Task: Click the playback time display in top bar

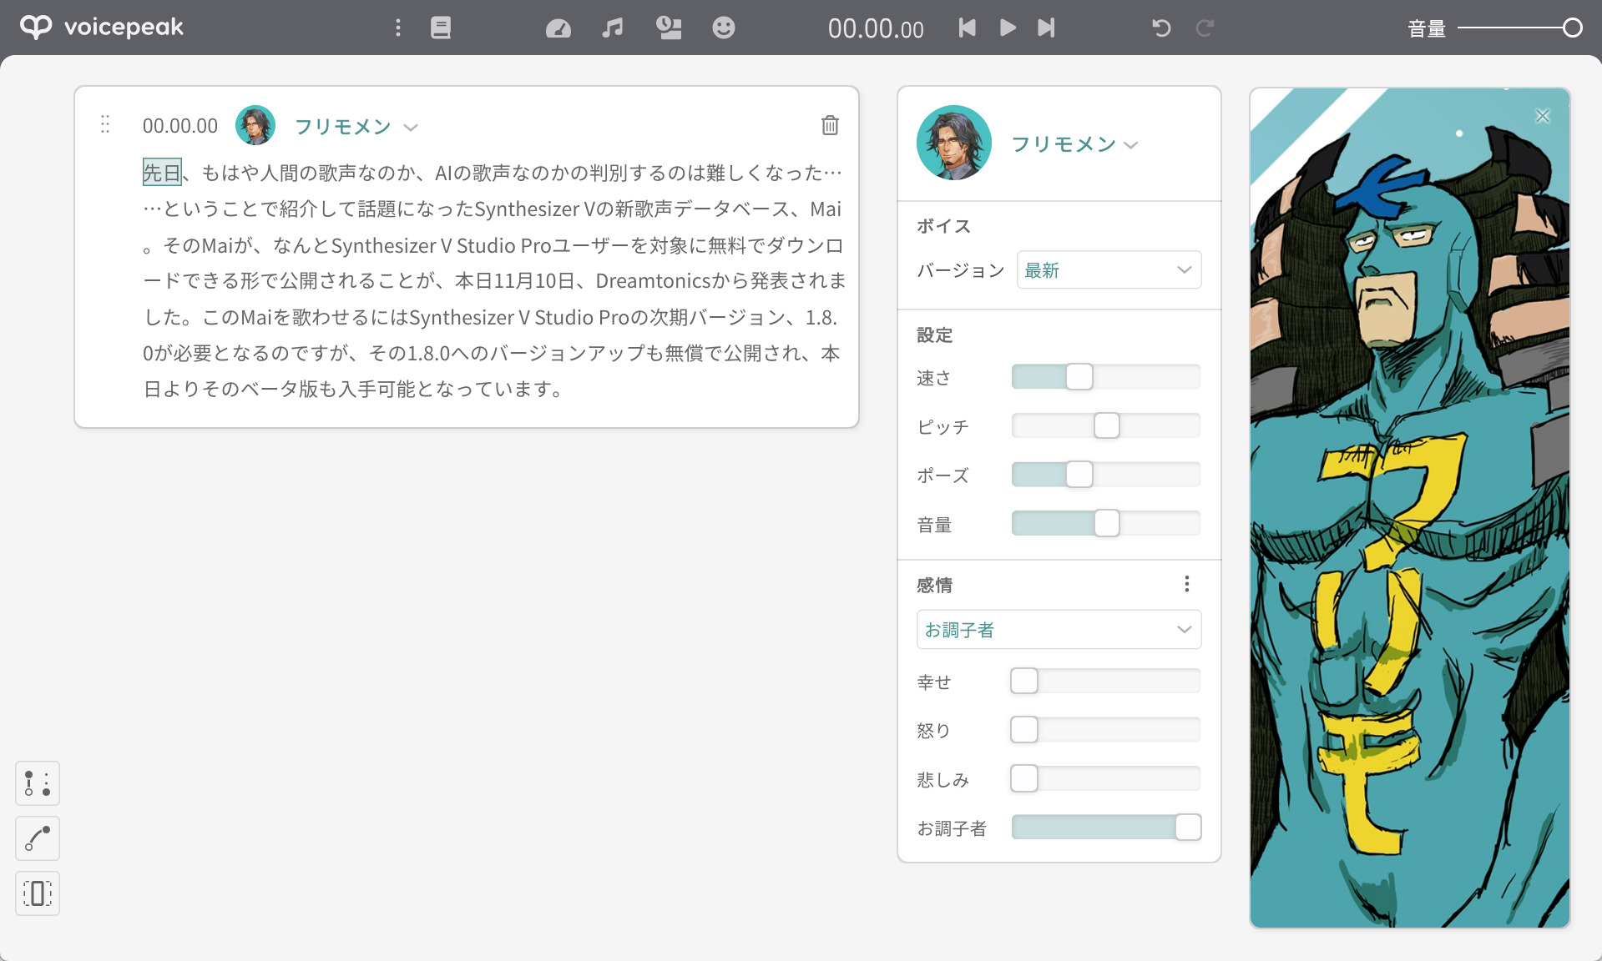Action: coord(876,29)
